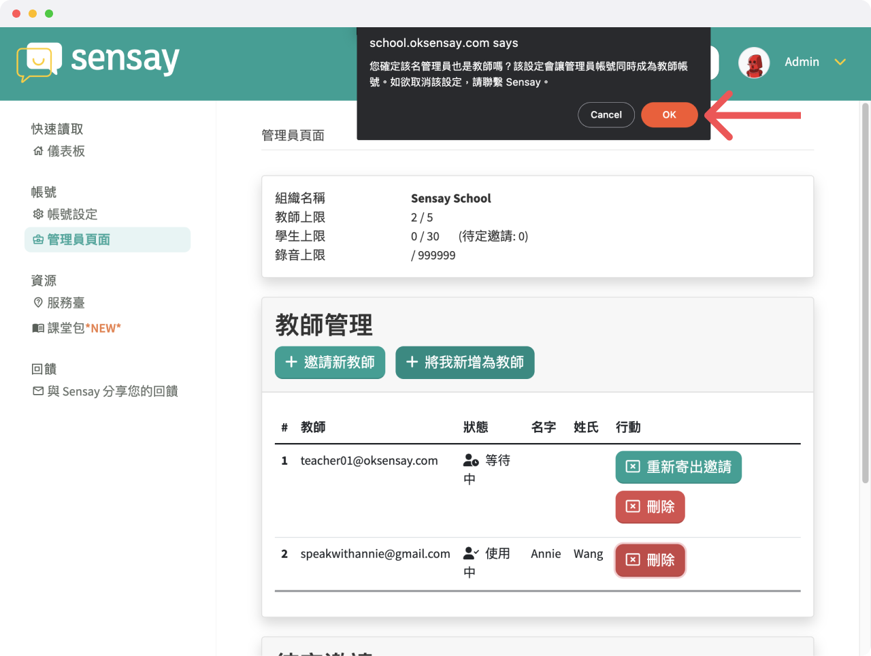Open 與 Sensay 分享您的回饋 link
The width and height of the screenshot is (871, 656).
(x=113, y=391)
